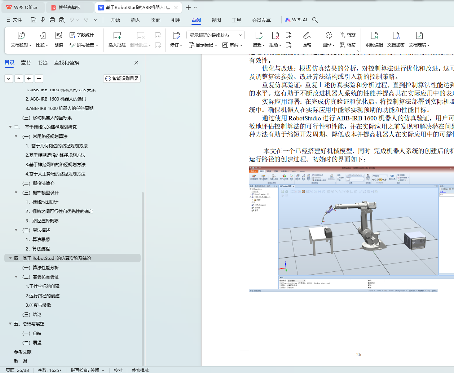This screenshot has height=373, width=454.
Task: Collapse the (二) 实验仿真验证 node
Action: point(16,277)
